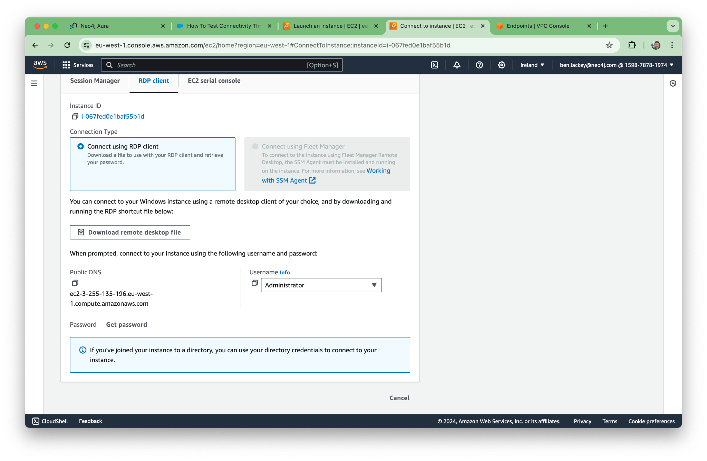
Task: Open the Ireland region selector
Action: coord(532,65)
